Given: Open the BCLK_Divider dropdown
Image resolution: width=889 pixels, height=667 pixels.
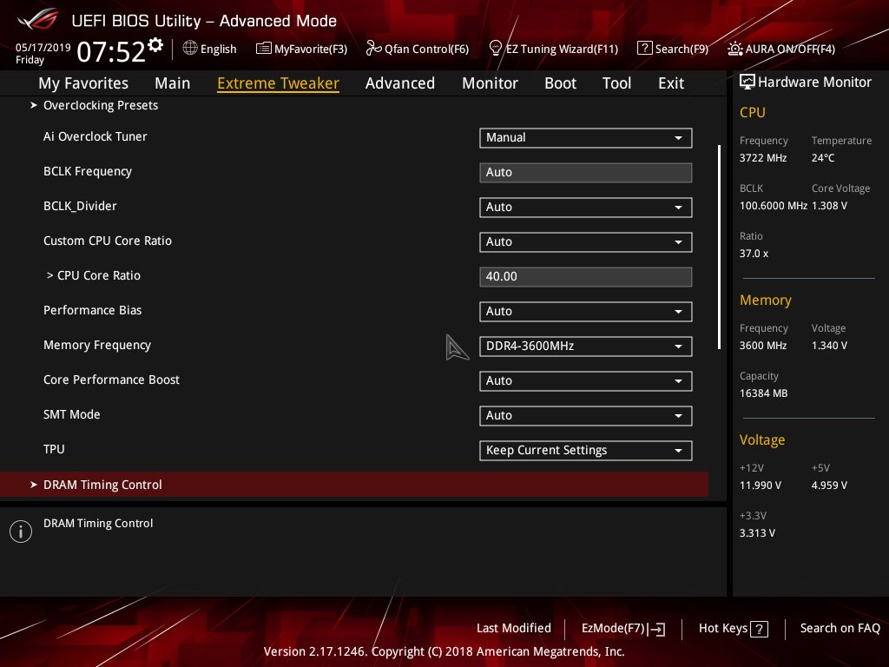Looking at the screenshot, I should 586,207.
